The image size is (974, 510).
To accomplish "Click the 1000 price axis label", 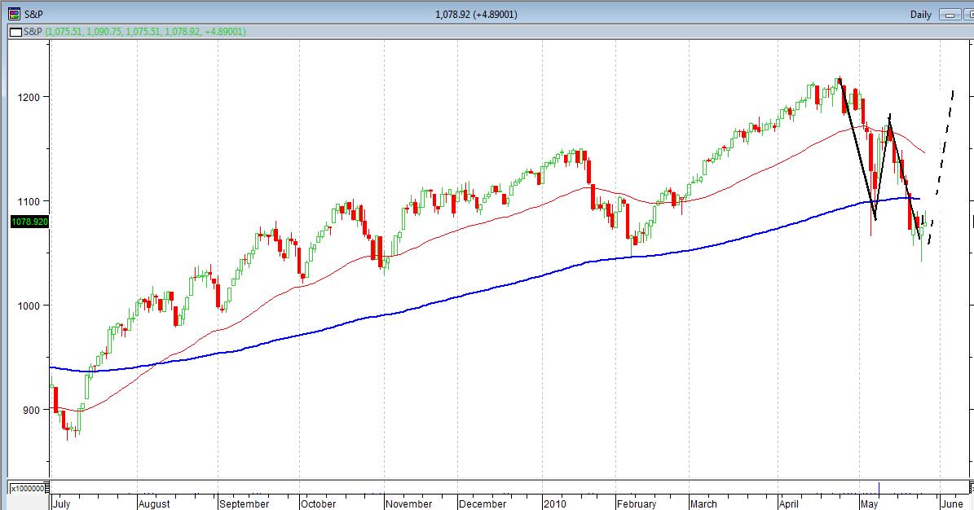I will point(29,306).
